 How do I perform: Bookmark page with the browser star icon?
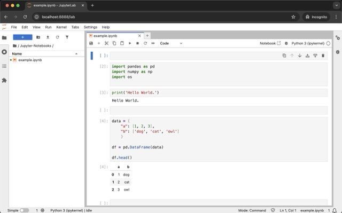coord(293,17)
